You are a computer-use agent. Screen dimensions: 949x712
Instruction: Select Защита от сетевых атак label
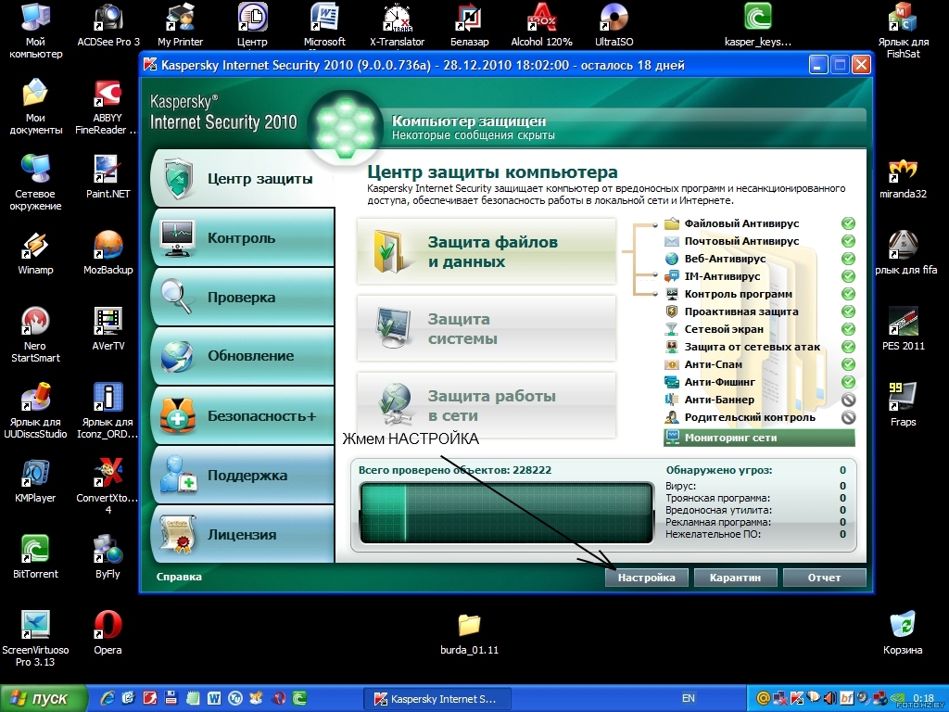tap(753, 347)
